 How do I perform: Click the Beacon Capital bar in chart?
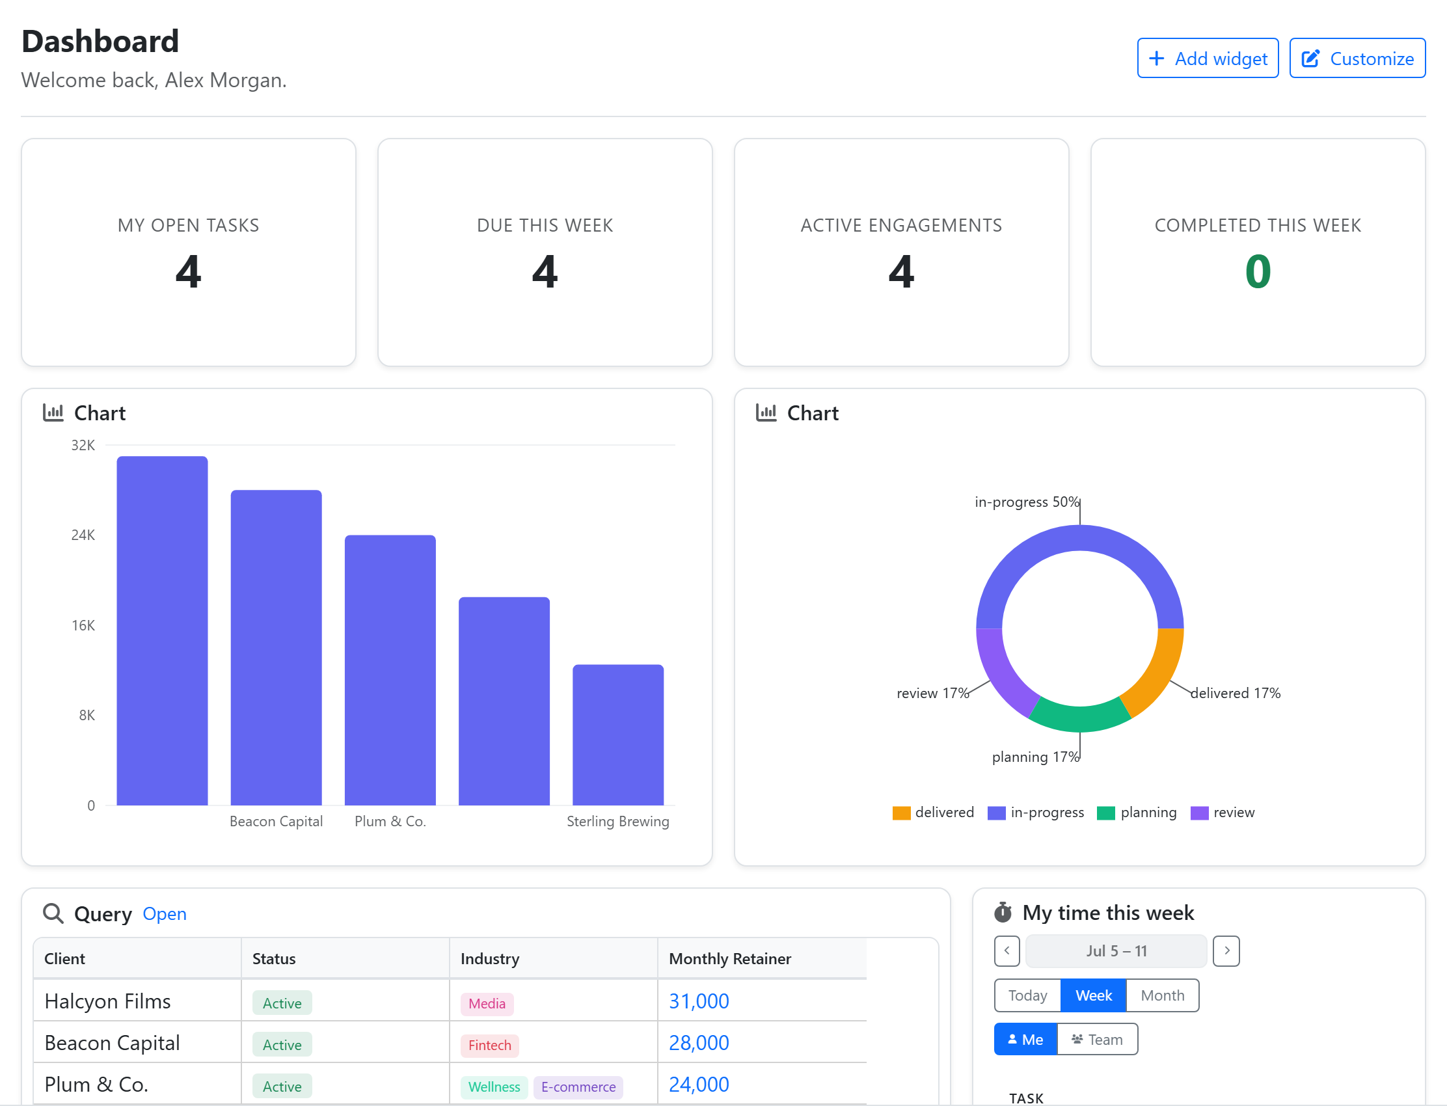[277, 647]
